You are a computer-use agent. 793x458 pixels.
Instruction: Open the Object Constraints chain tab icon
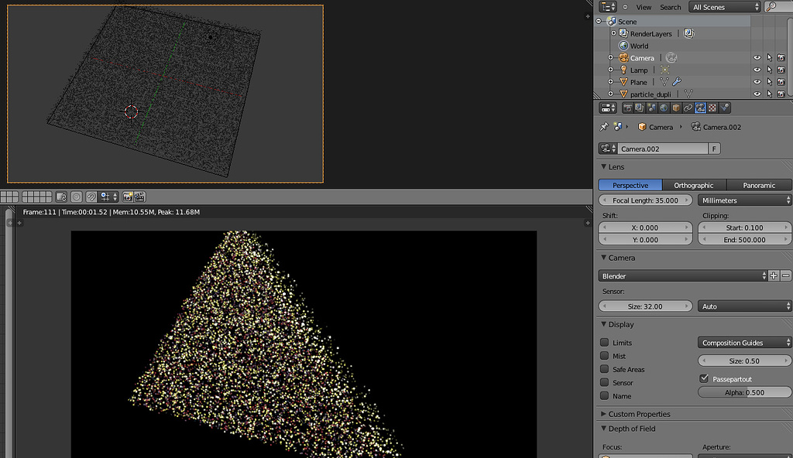coord(688,108)
